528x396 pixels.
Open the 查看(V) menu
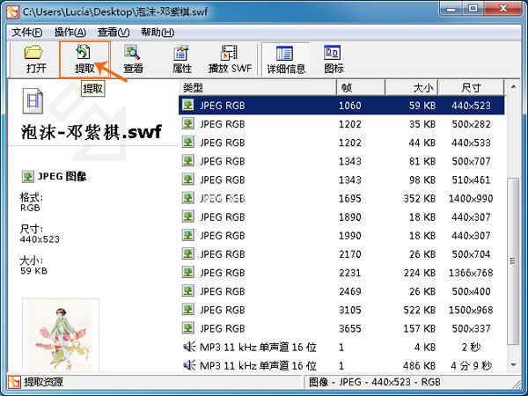114,33
